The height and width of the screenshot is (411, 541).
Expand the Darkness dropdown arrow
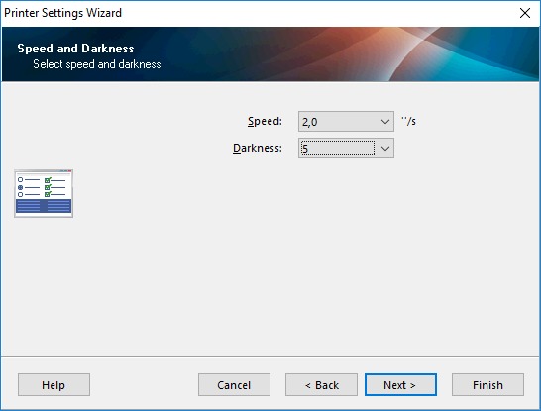(385, 149)
